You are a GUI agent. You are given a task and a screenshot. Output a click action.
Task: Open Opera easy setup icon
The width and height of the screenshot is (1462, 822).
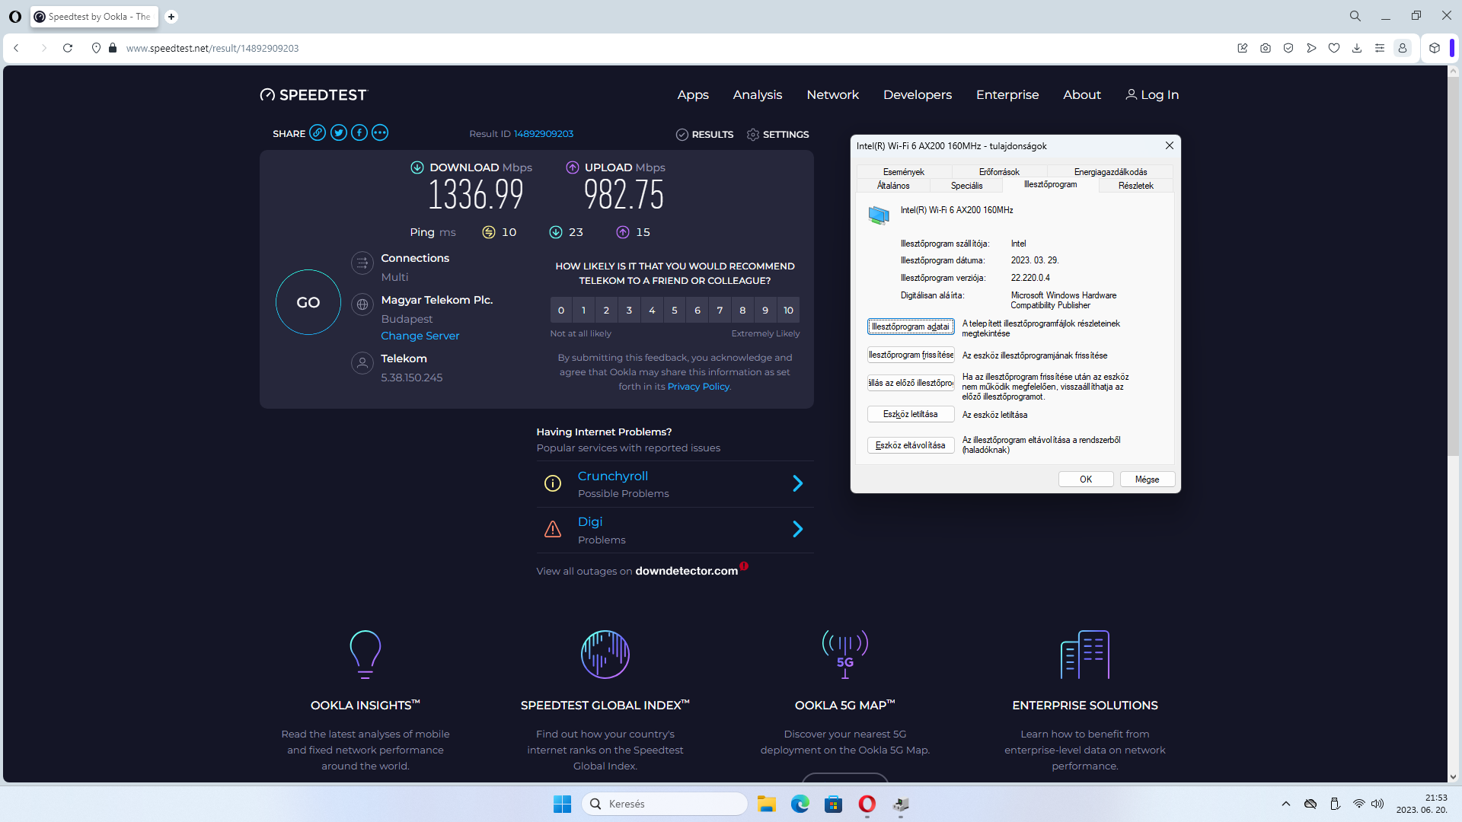point(1380,48)
